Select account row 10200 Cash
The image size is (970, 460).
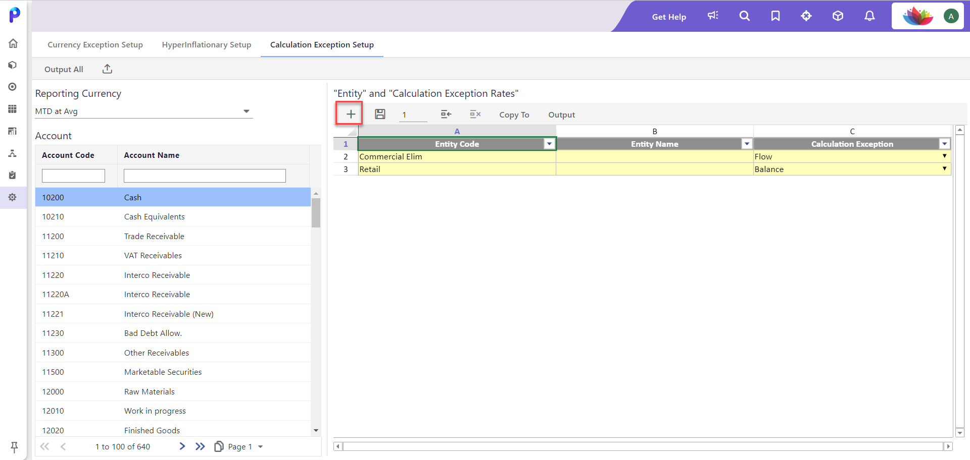pos(173,197)
